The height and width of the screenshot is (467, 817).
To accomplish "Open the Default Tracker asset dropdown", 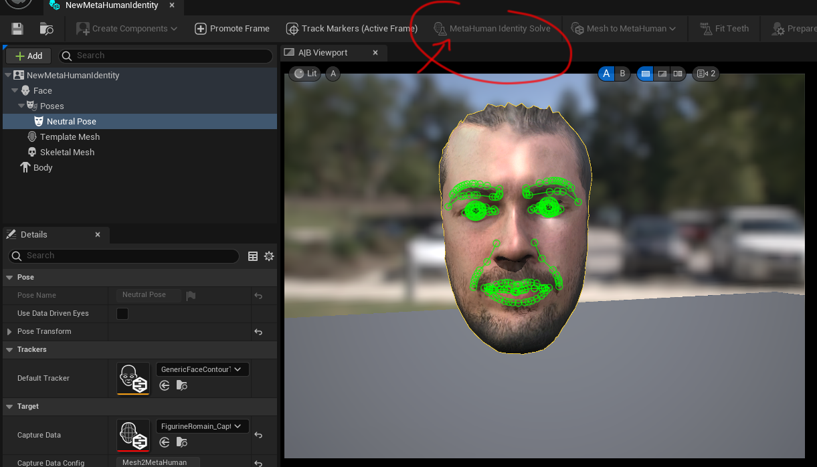I will pyautogui.click(x=202, y=369).
